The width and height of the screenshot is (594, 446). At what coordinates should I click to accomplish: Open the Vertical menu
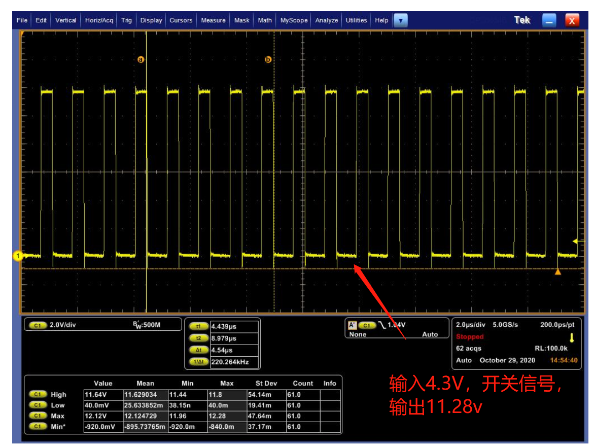65,20
